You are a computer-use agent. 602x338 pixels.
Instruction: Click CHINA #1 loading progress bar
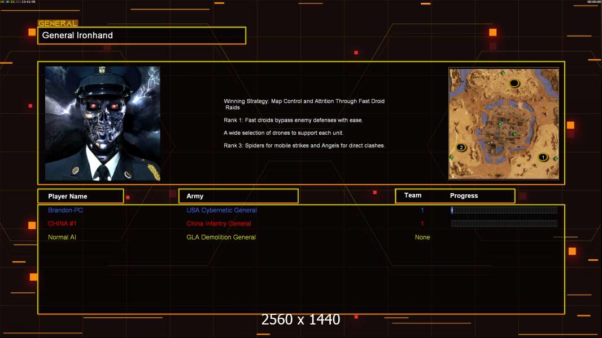(504, 224)
